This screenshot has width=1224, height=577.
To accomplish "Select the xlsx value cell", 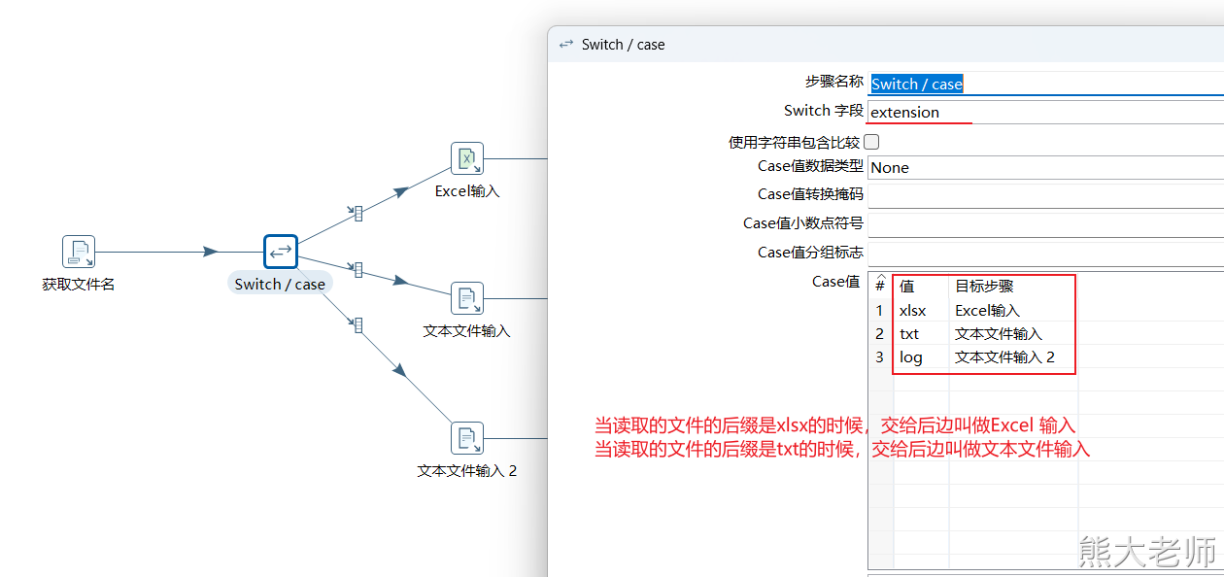I will point(921,311).
